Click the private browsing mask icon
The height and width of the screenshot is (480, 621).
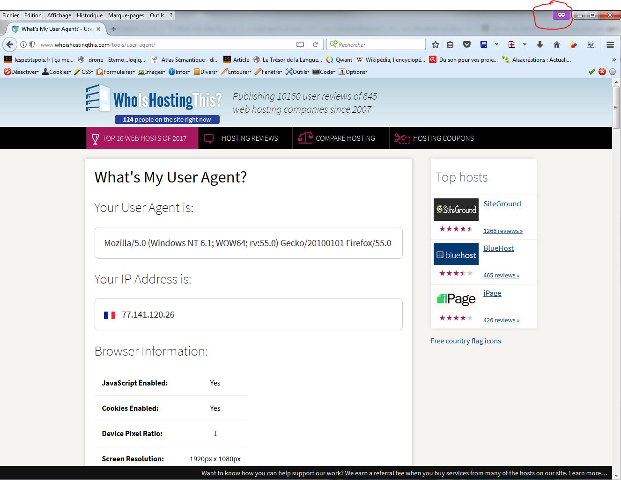click(x=561, y=15)
